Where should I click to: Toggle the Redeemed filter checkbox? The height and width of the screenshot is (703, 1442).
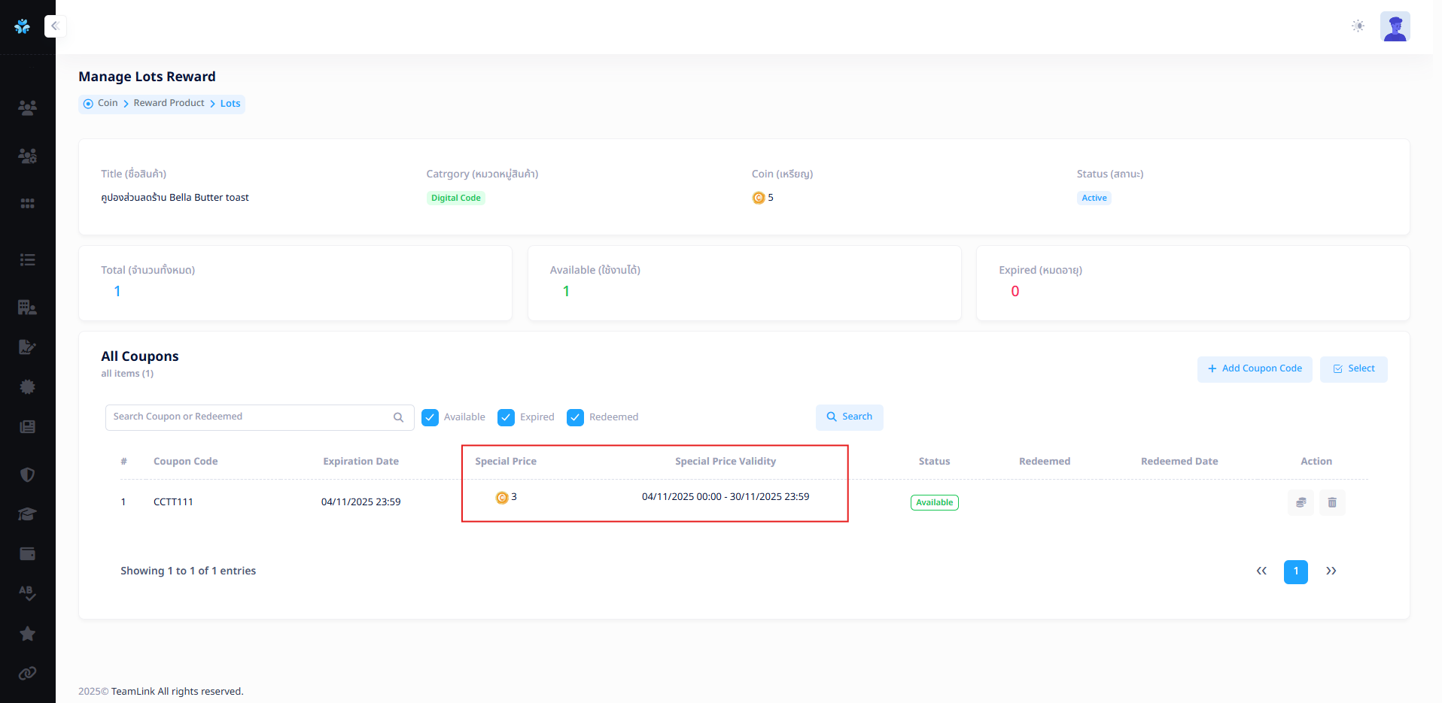coord(575,417)
